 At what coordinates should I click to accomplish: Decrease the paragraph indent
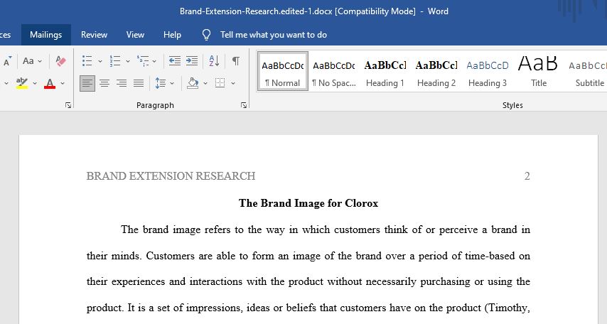pos(175,61)
